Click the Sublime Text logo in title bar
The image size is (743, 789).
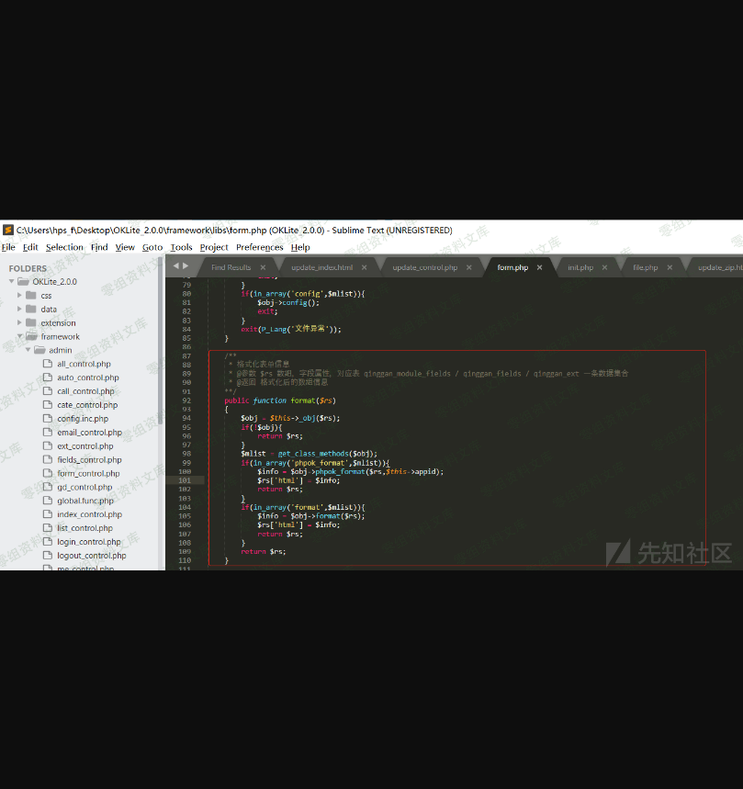[7, 230]
